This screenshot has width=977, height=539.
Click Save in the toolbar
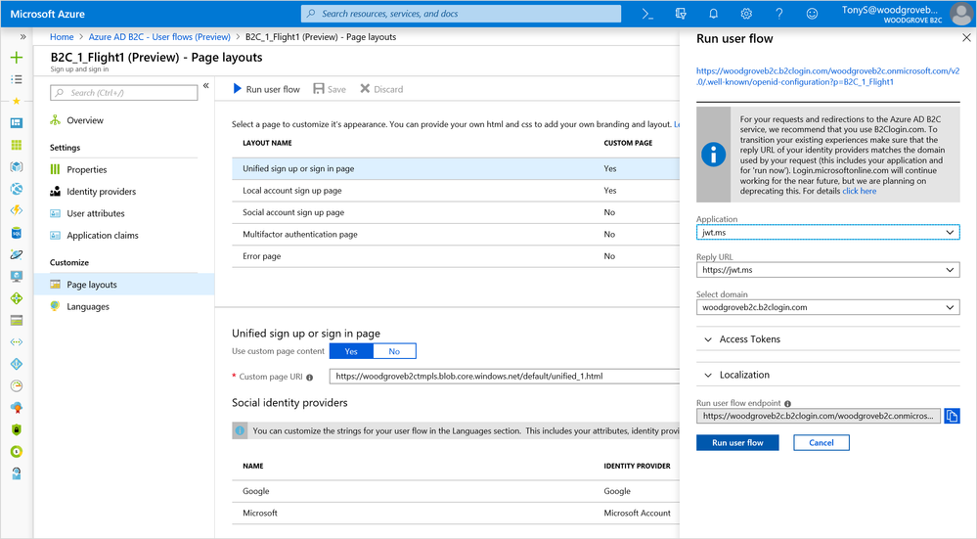pyautogui.click(x=330, y=89)
